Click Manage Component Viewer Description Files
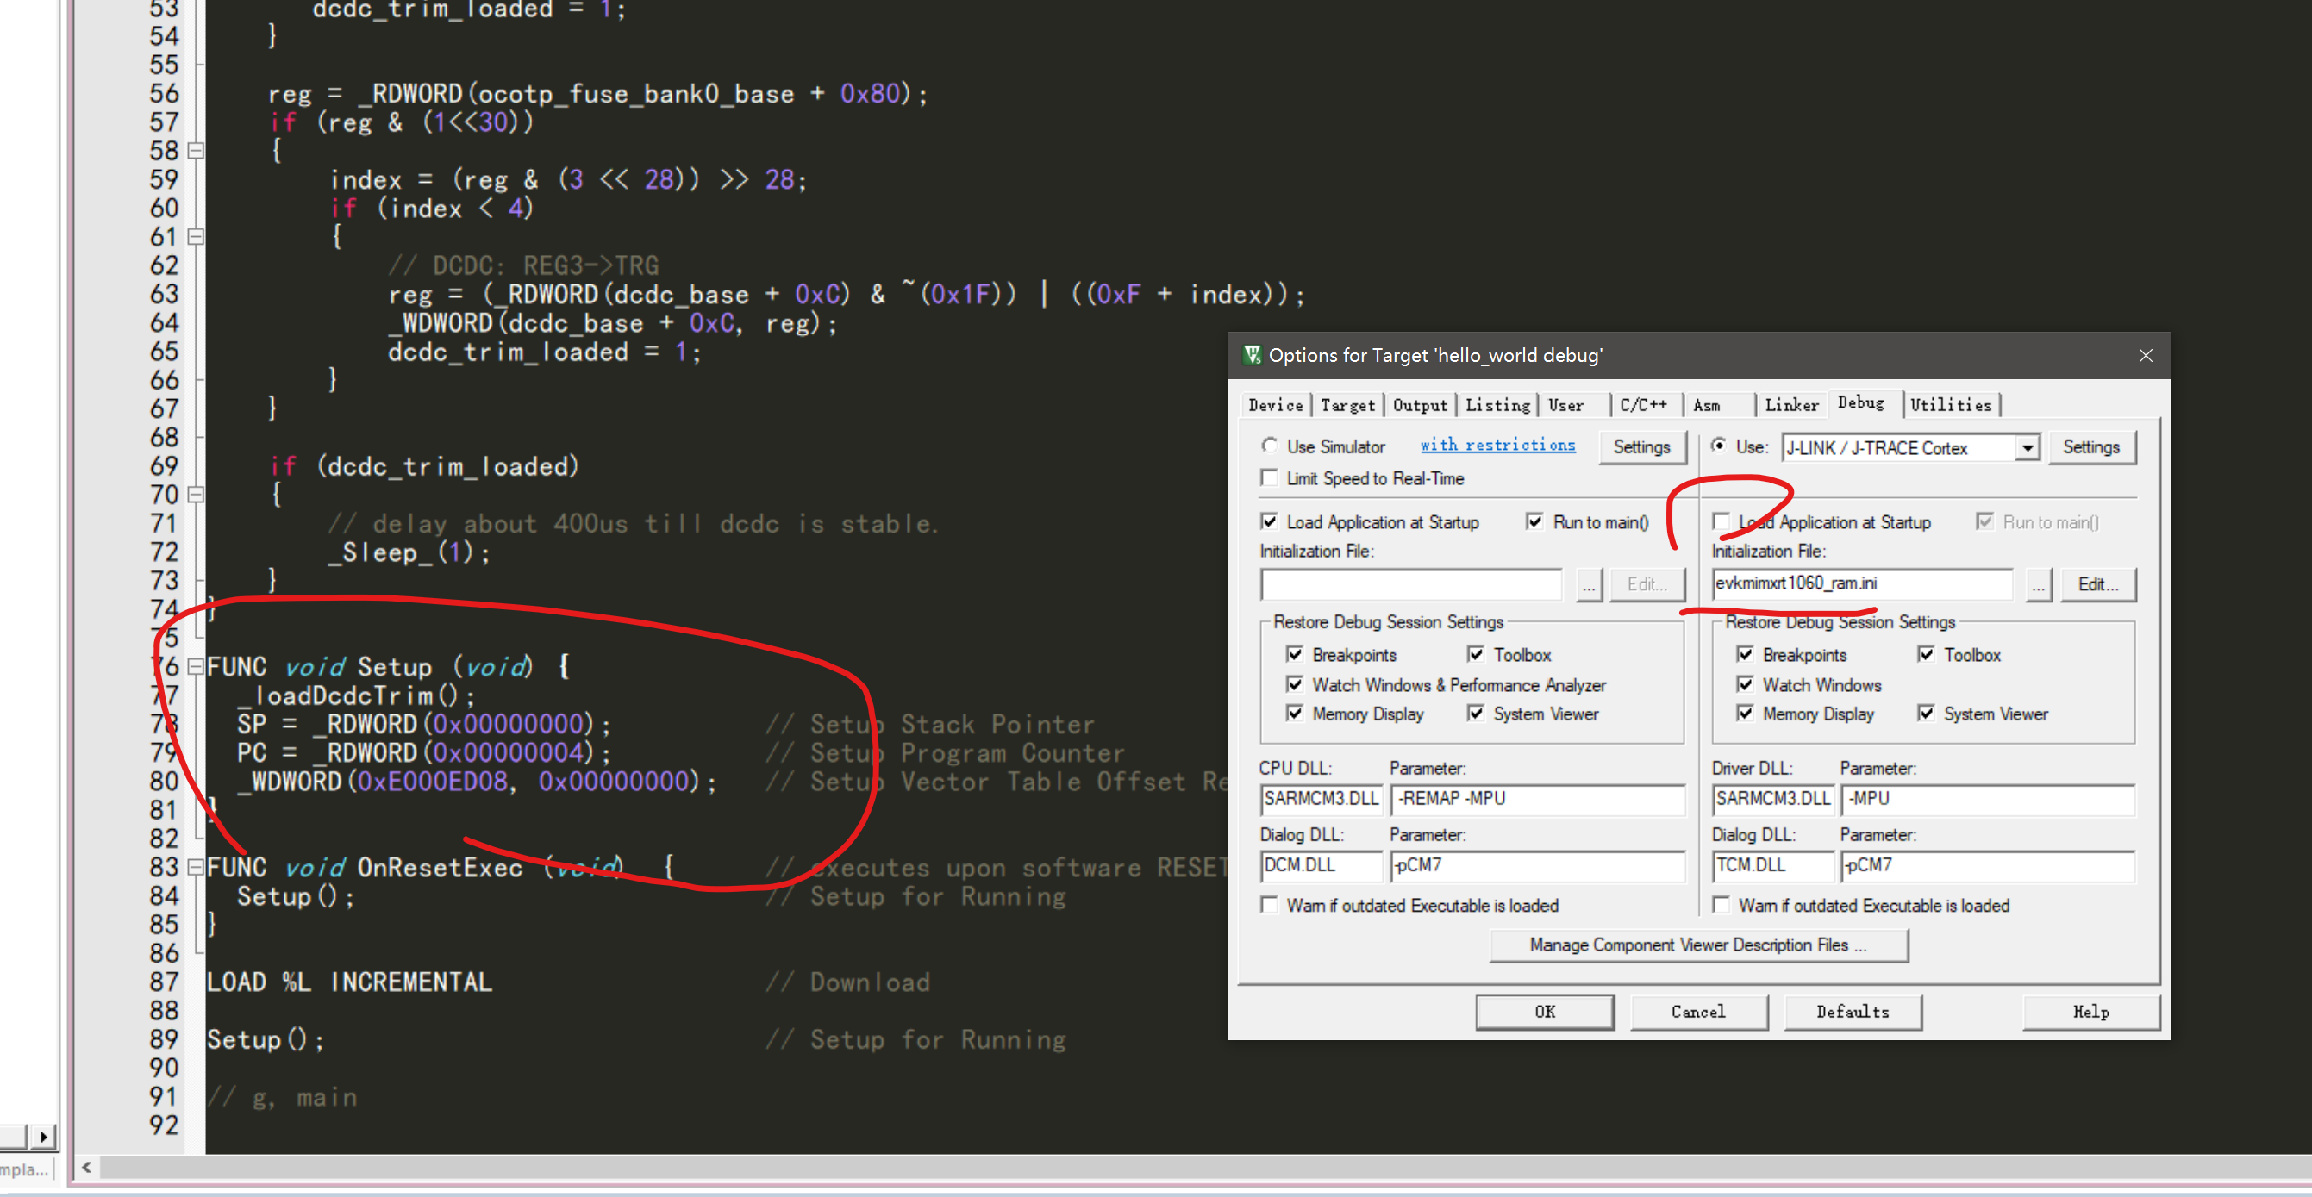2312x1197 pixels. (x=1698, y=945)
